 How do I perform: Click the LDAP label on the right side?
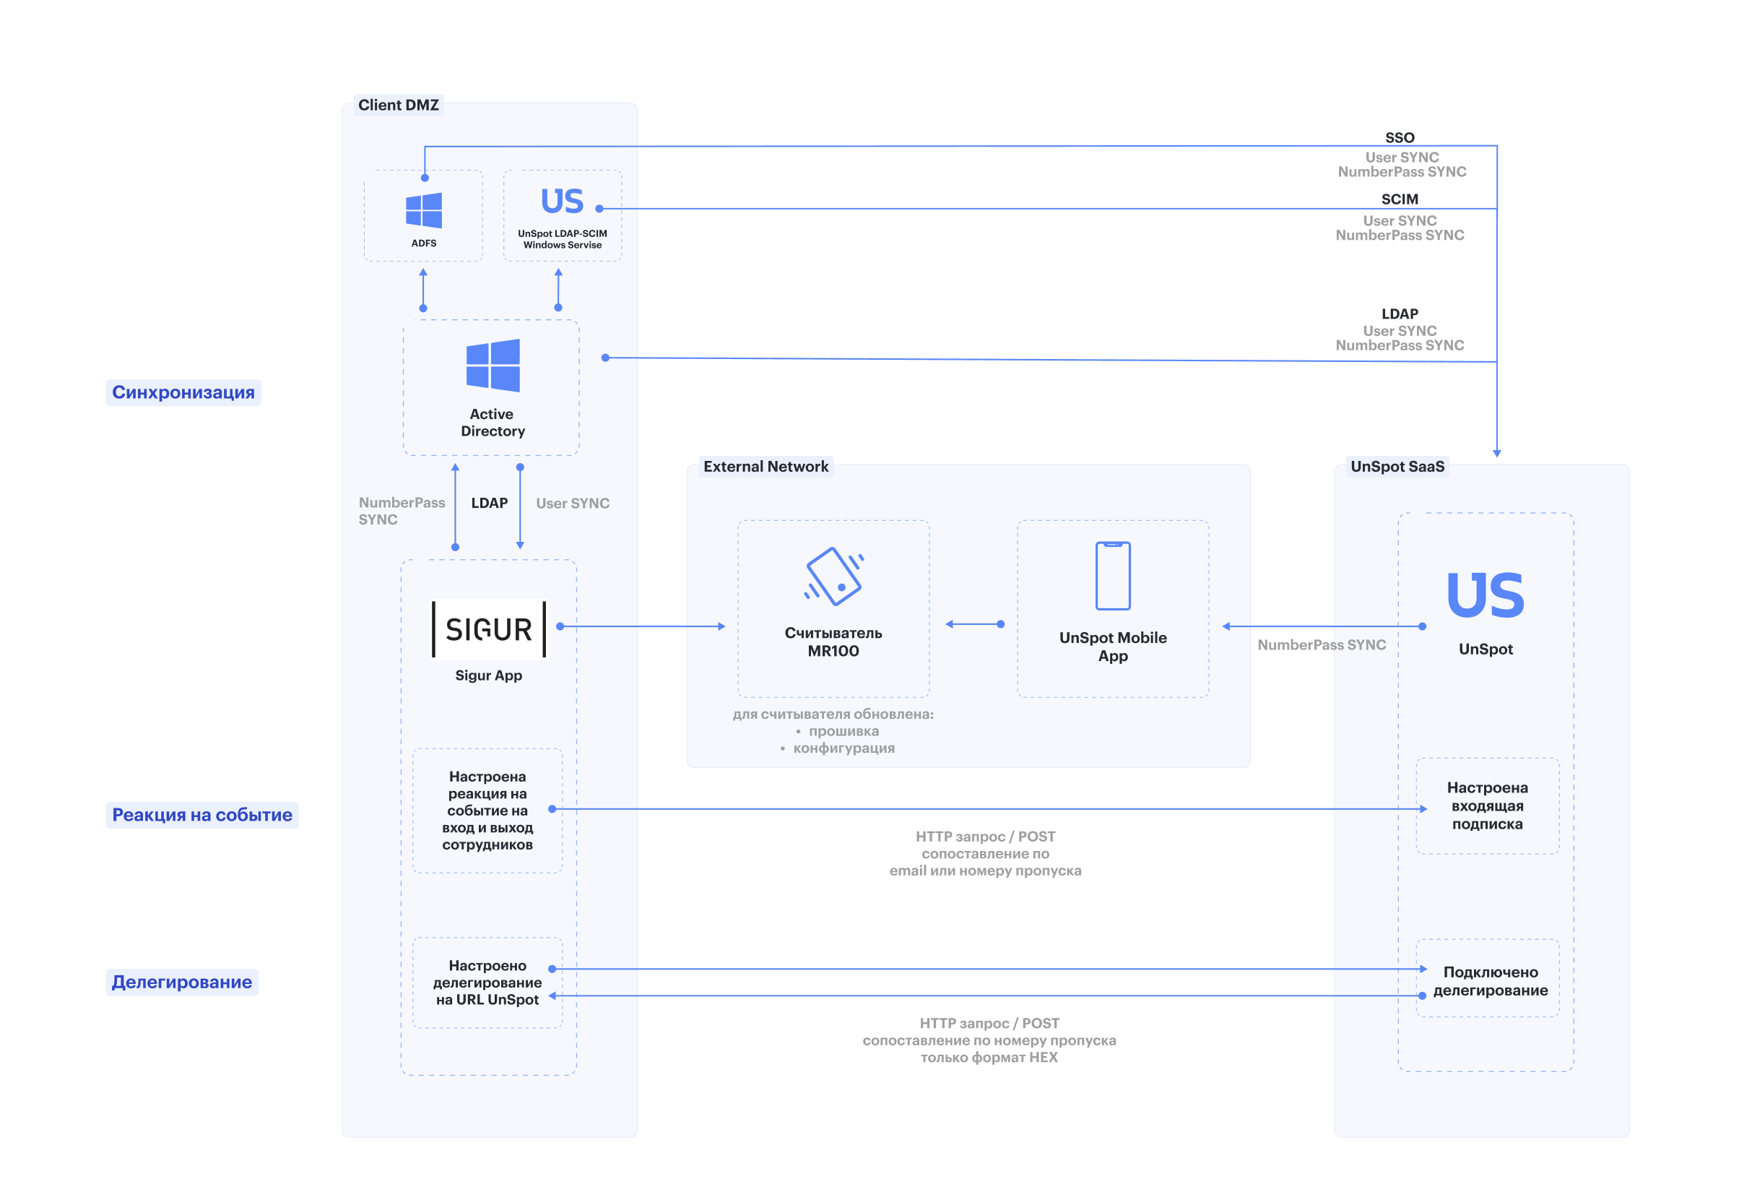point(1399,314)
